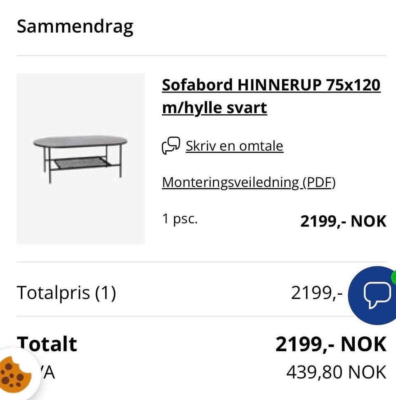The image size is (396, 400).
Task: Click the product price 2199,- NOK
Action: pyautogui.click(x=343, y=221)
